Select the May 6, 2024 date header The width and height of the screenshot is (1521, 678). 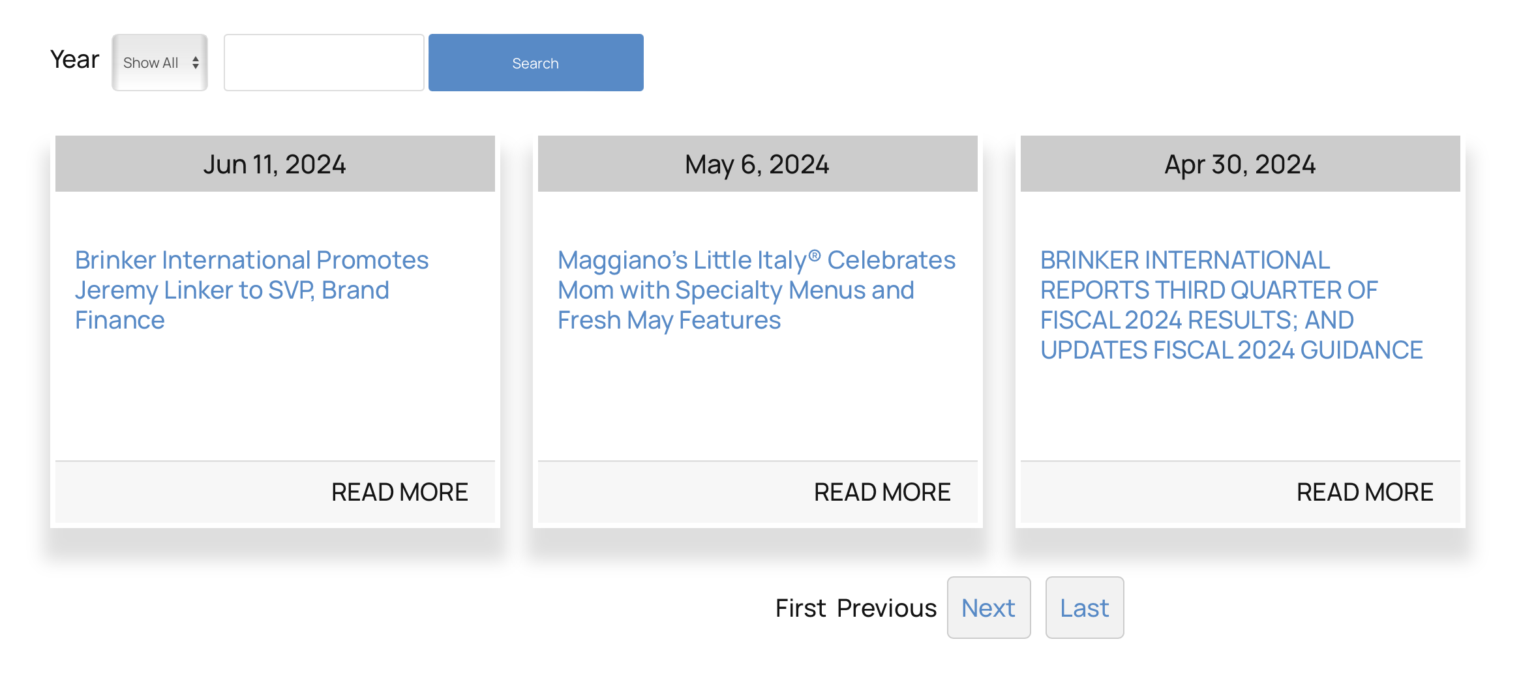(757, 164)
